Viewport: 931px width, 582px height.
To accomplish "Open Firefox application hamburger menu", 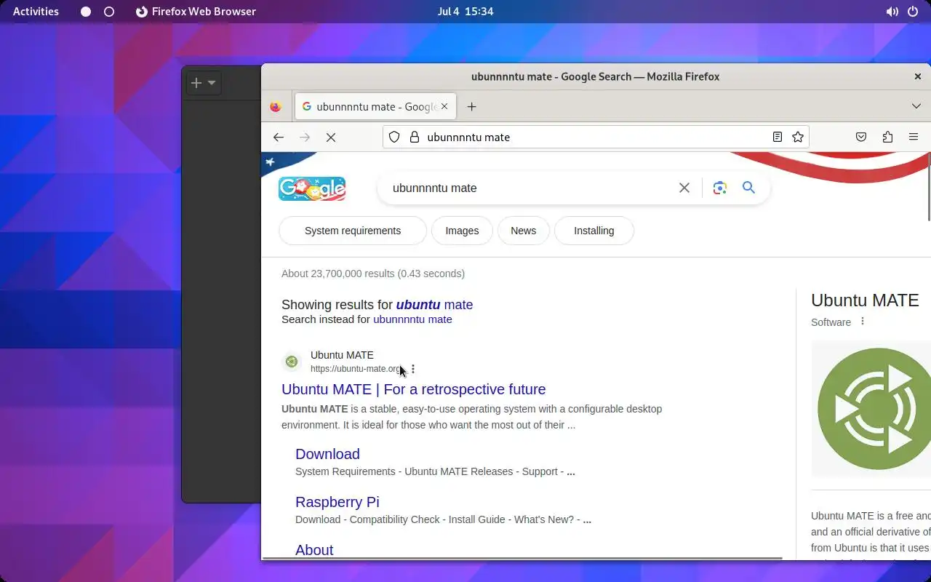I will click(x=914, y=137).
